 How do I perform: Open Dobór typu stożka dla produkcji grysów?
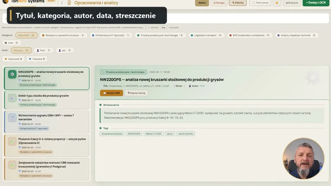click(x=47, y=100)
